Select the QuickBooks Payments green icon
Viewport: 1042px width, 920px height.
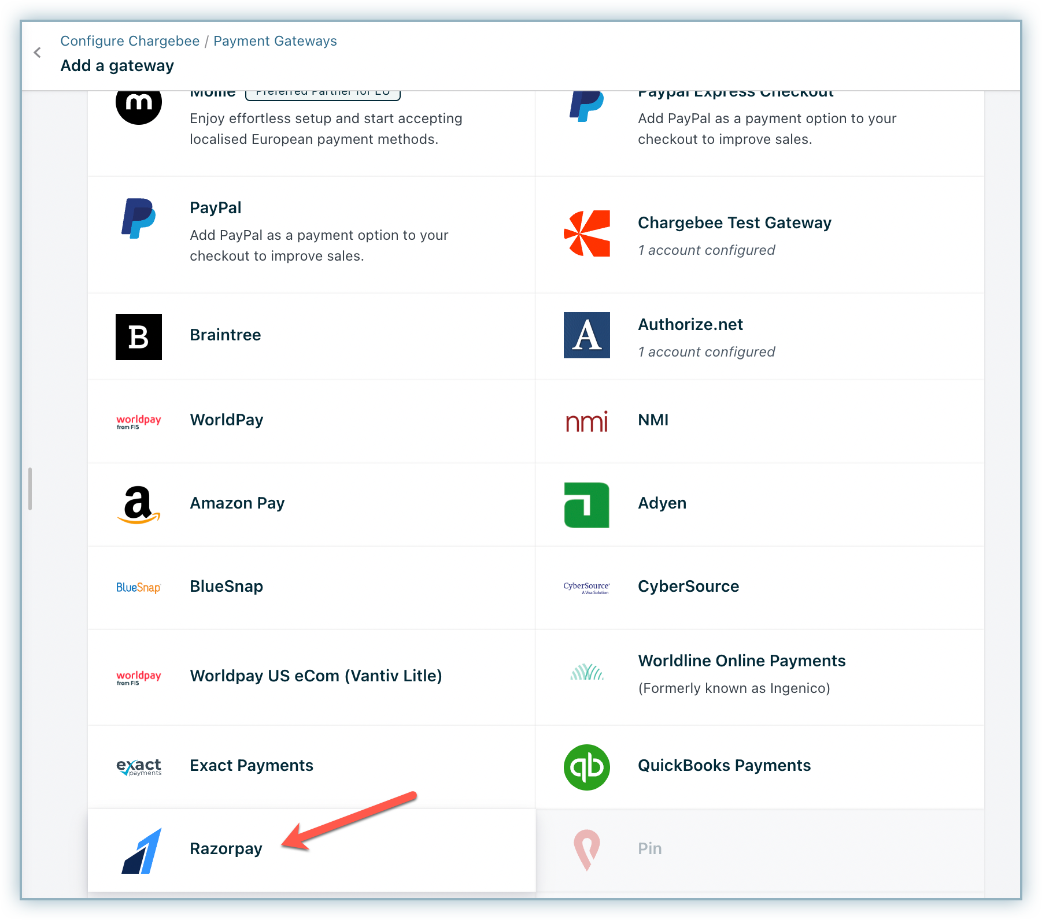point(586,767)
